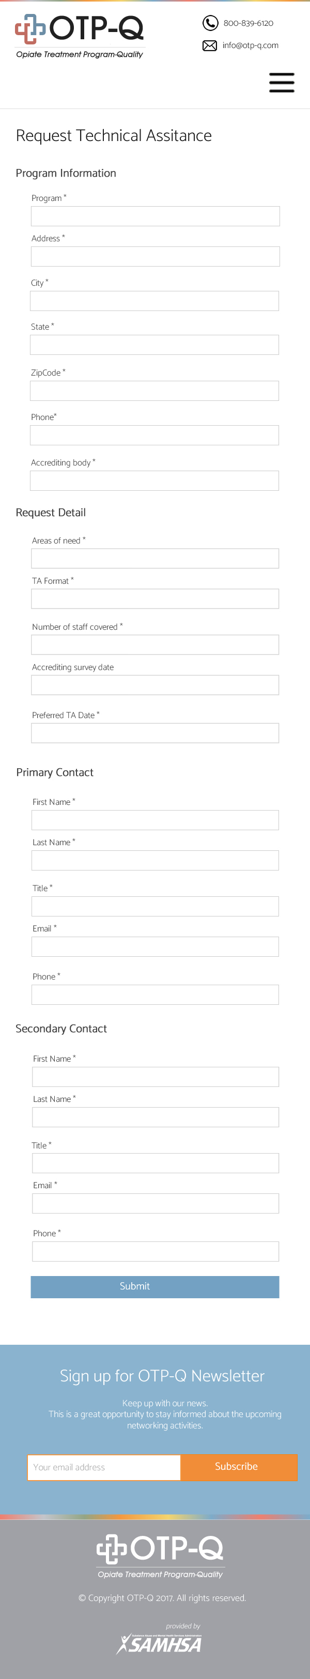Open the info@otp-q.com email link
Screen dimensions: 310x1679
pyautogui.click(x=250, y=45)
